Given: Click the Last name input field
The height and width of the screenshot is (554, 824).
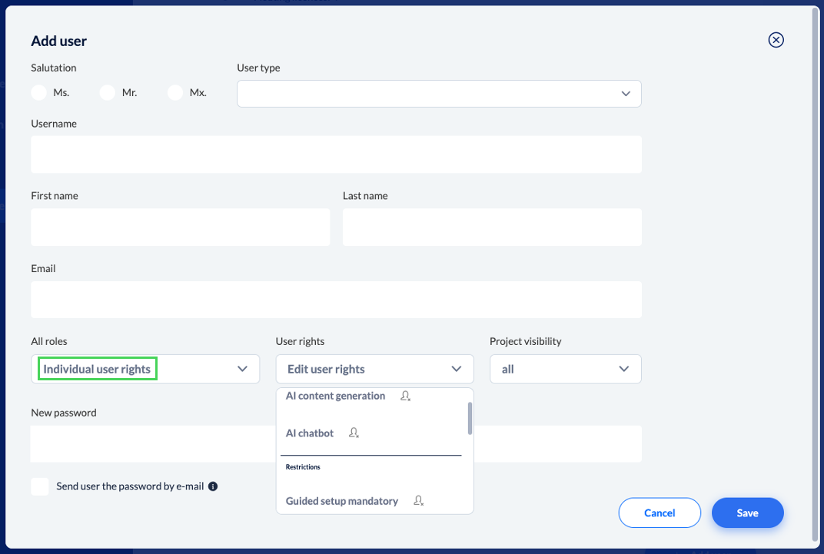Looking at the screenshot, I should click(492, 227).
